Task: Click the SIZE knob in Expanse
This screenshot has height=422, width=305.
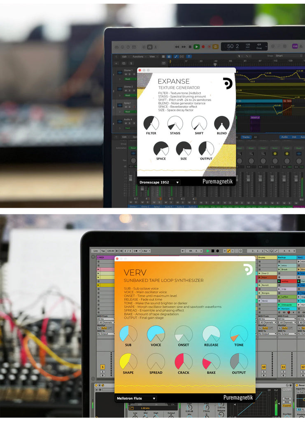Action: [x=184, y=149]
